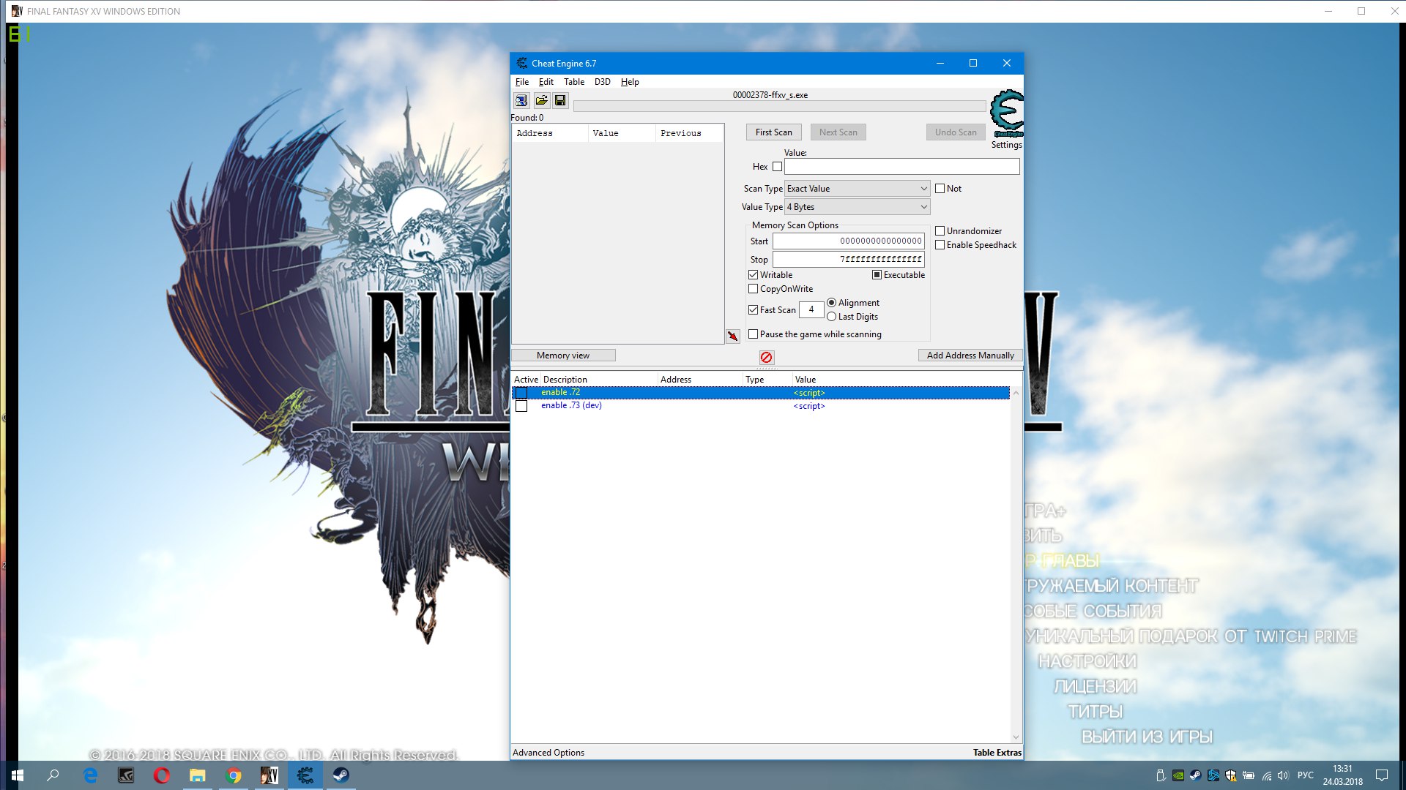Click the scan Value input field
This screenshot has width=1406, height=790.
pyautogui.click(x=902, y=167)
